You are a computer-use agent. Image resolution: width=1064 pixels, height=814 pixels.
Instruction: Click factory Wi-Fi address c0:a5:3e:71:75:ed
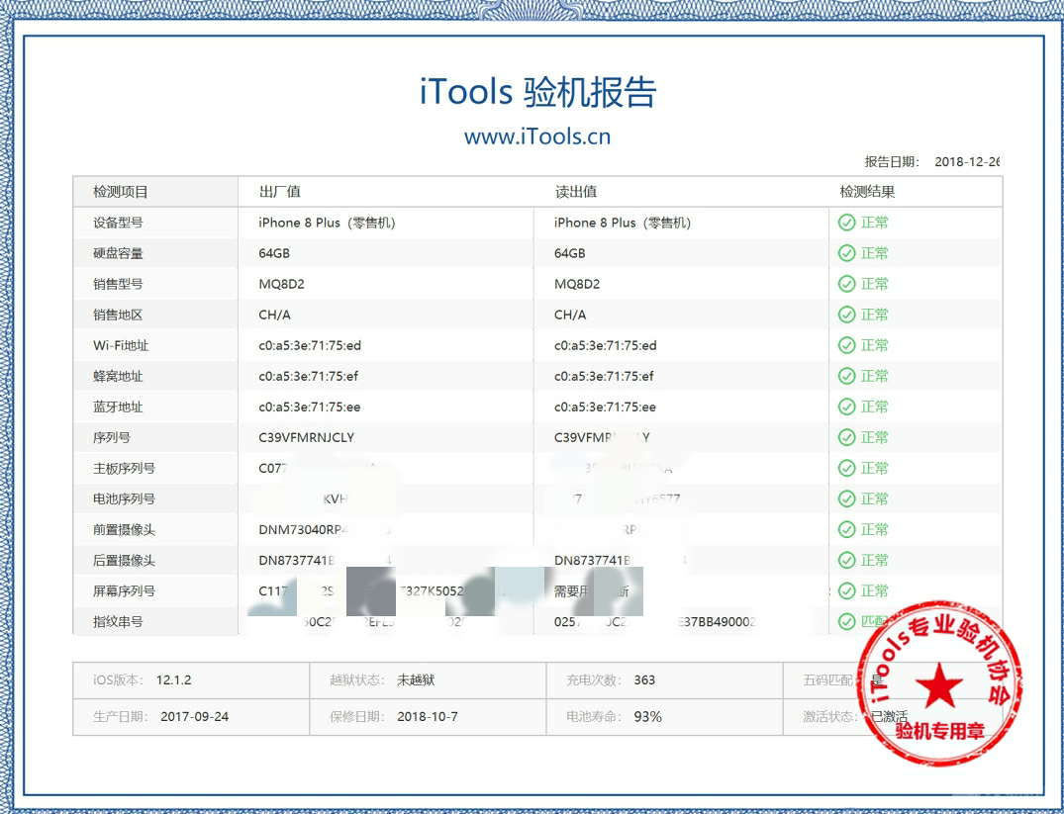coord(310,345)
